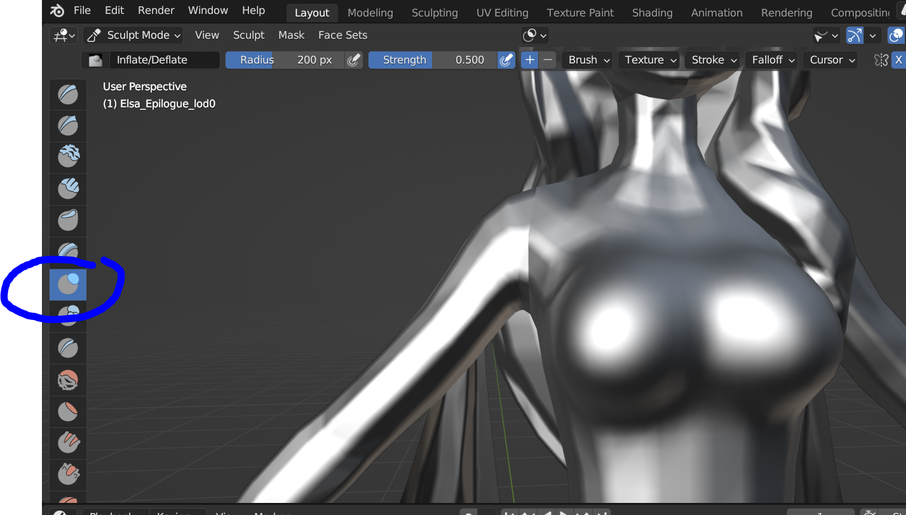This screenshot has width=906, height=515.
Task: Expand the Cursor settings popover
Action: [830, 60]
